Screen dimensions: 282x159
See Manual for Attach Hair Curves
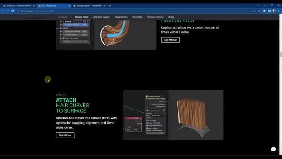tap(65, 135)
